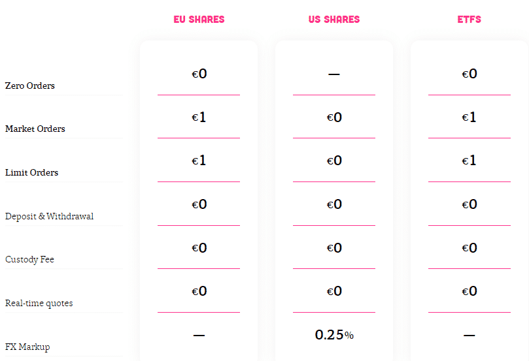Click the Deposit & Withdrawal row label
Viewport: 529px width, 361px height.
[49, 216]
